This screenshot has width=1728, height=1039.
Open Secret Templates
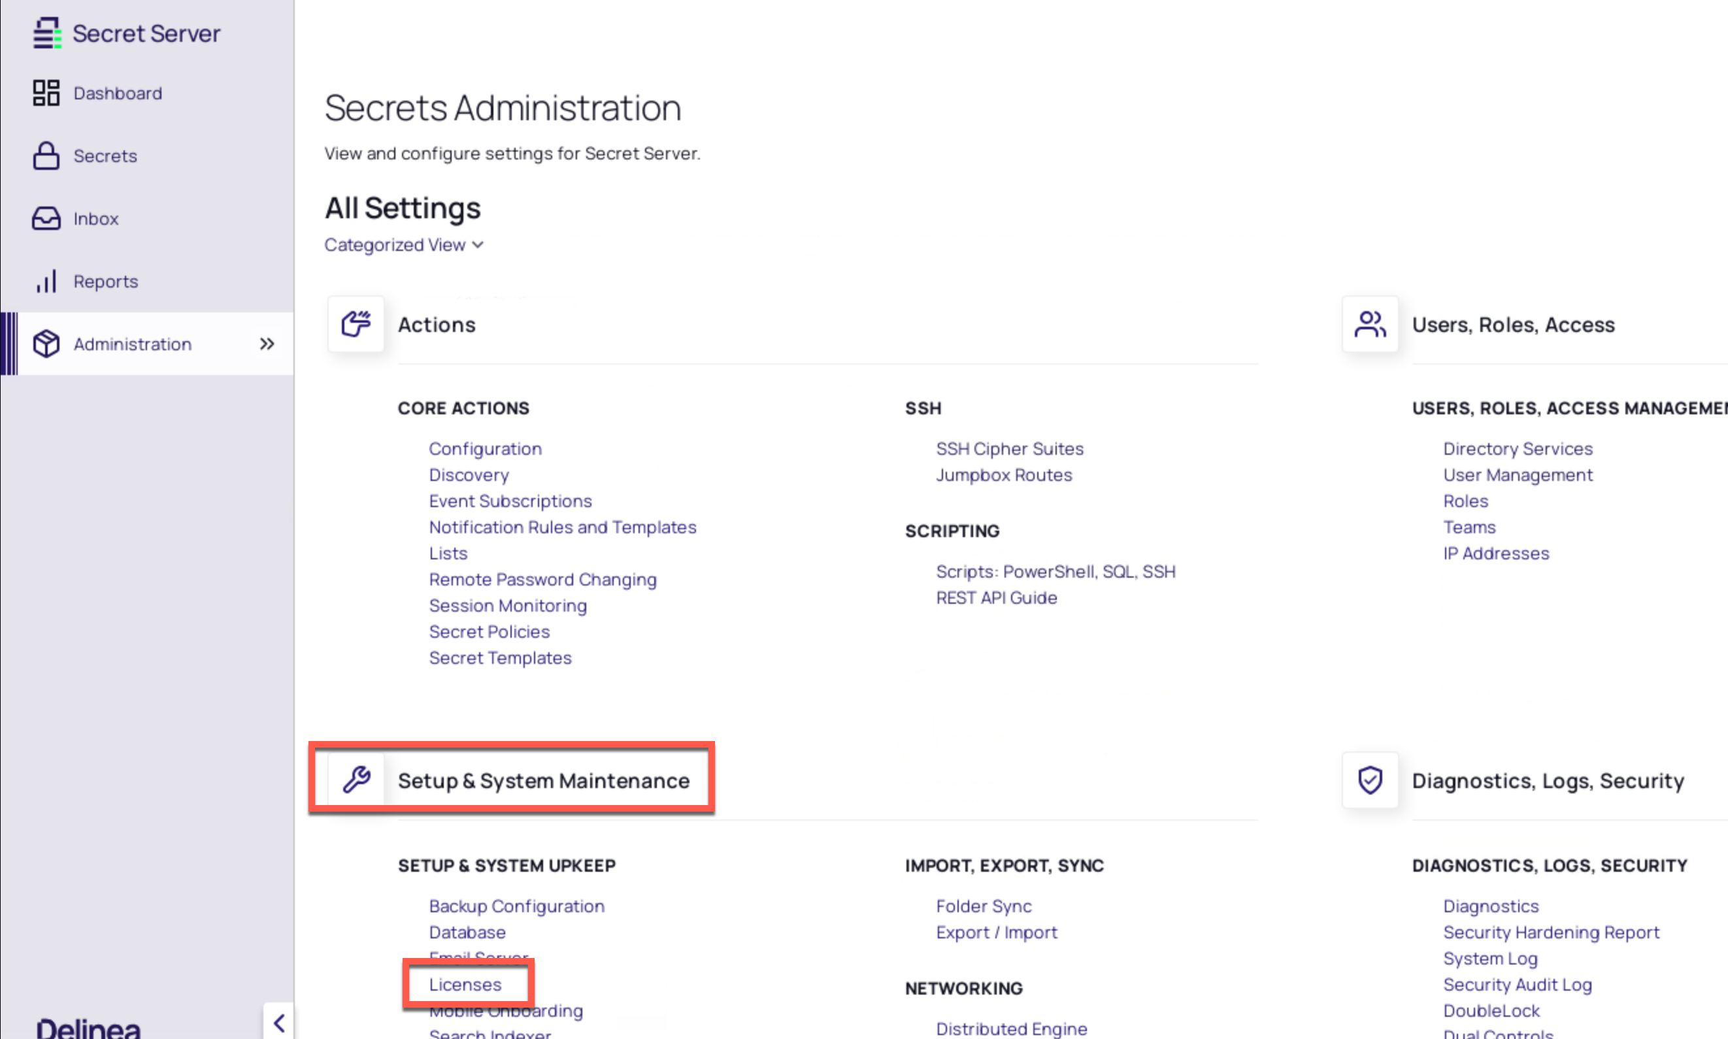[x=500, y=657]
